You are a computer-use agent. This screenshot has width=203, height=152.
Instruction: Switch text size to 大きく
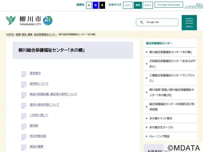tap(148, 5)
